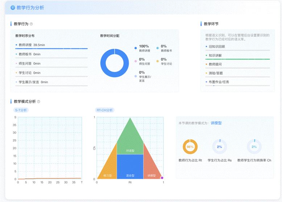Select the 旧知识回顾 row

[x=237, y=47]
